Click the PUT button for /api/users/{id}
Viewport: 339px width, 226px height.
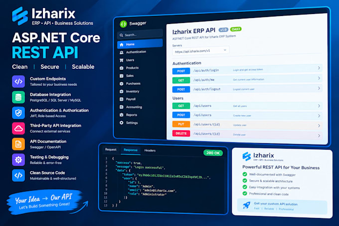pyautogui.click(x=181, y=124)
